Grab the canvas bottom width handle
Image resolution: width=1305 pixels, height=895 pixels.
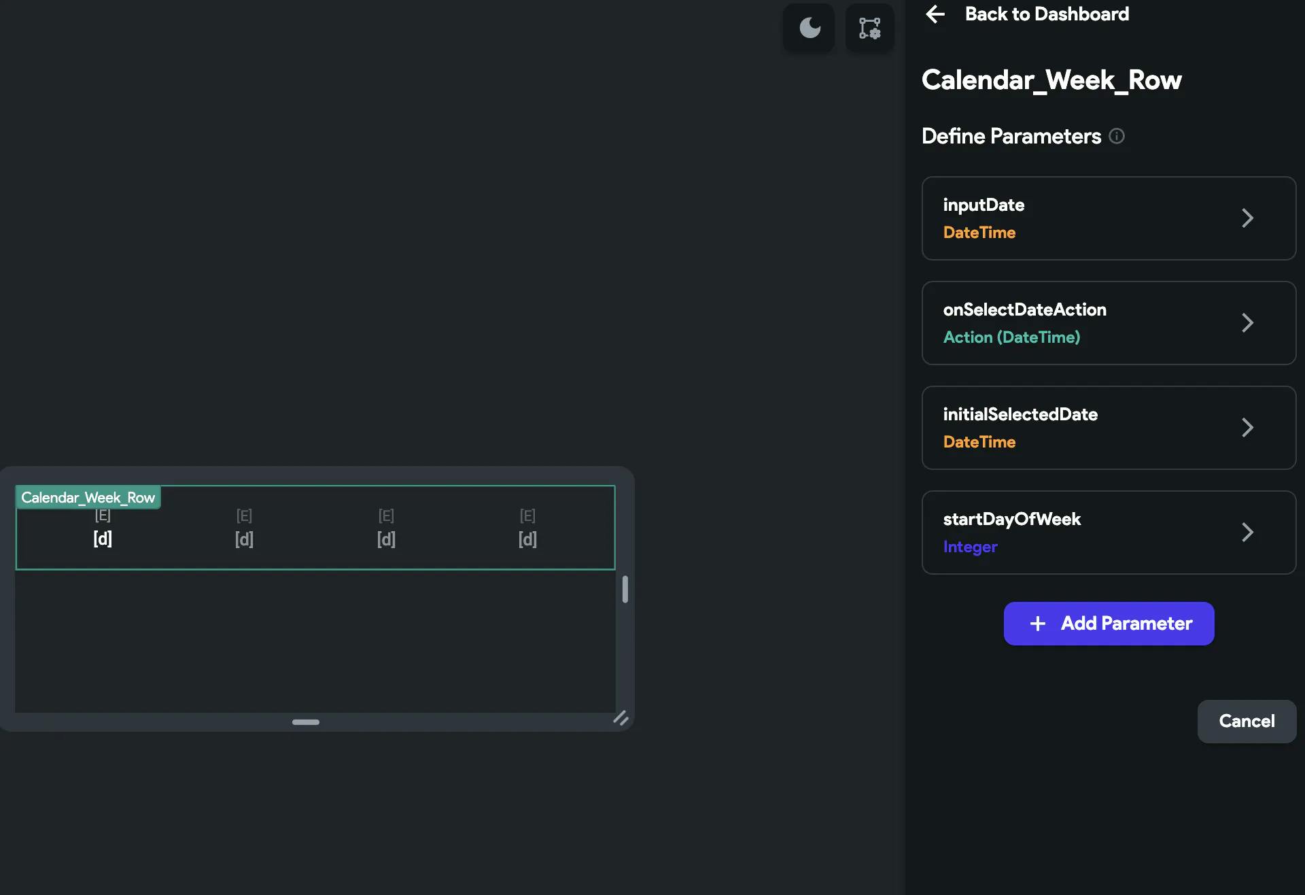[x=305, y=722]
